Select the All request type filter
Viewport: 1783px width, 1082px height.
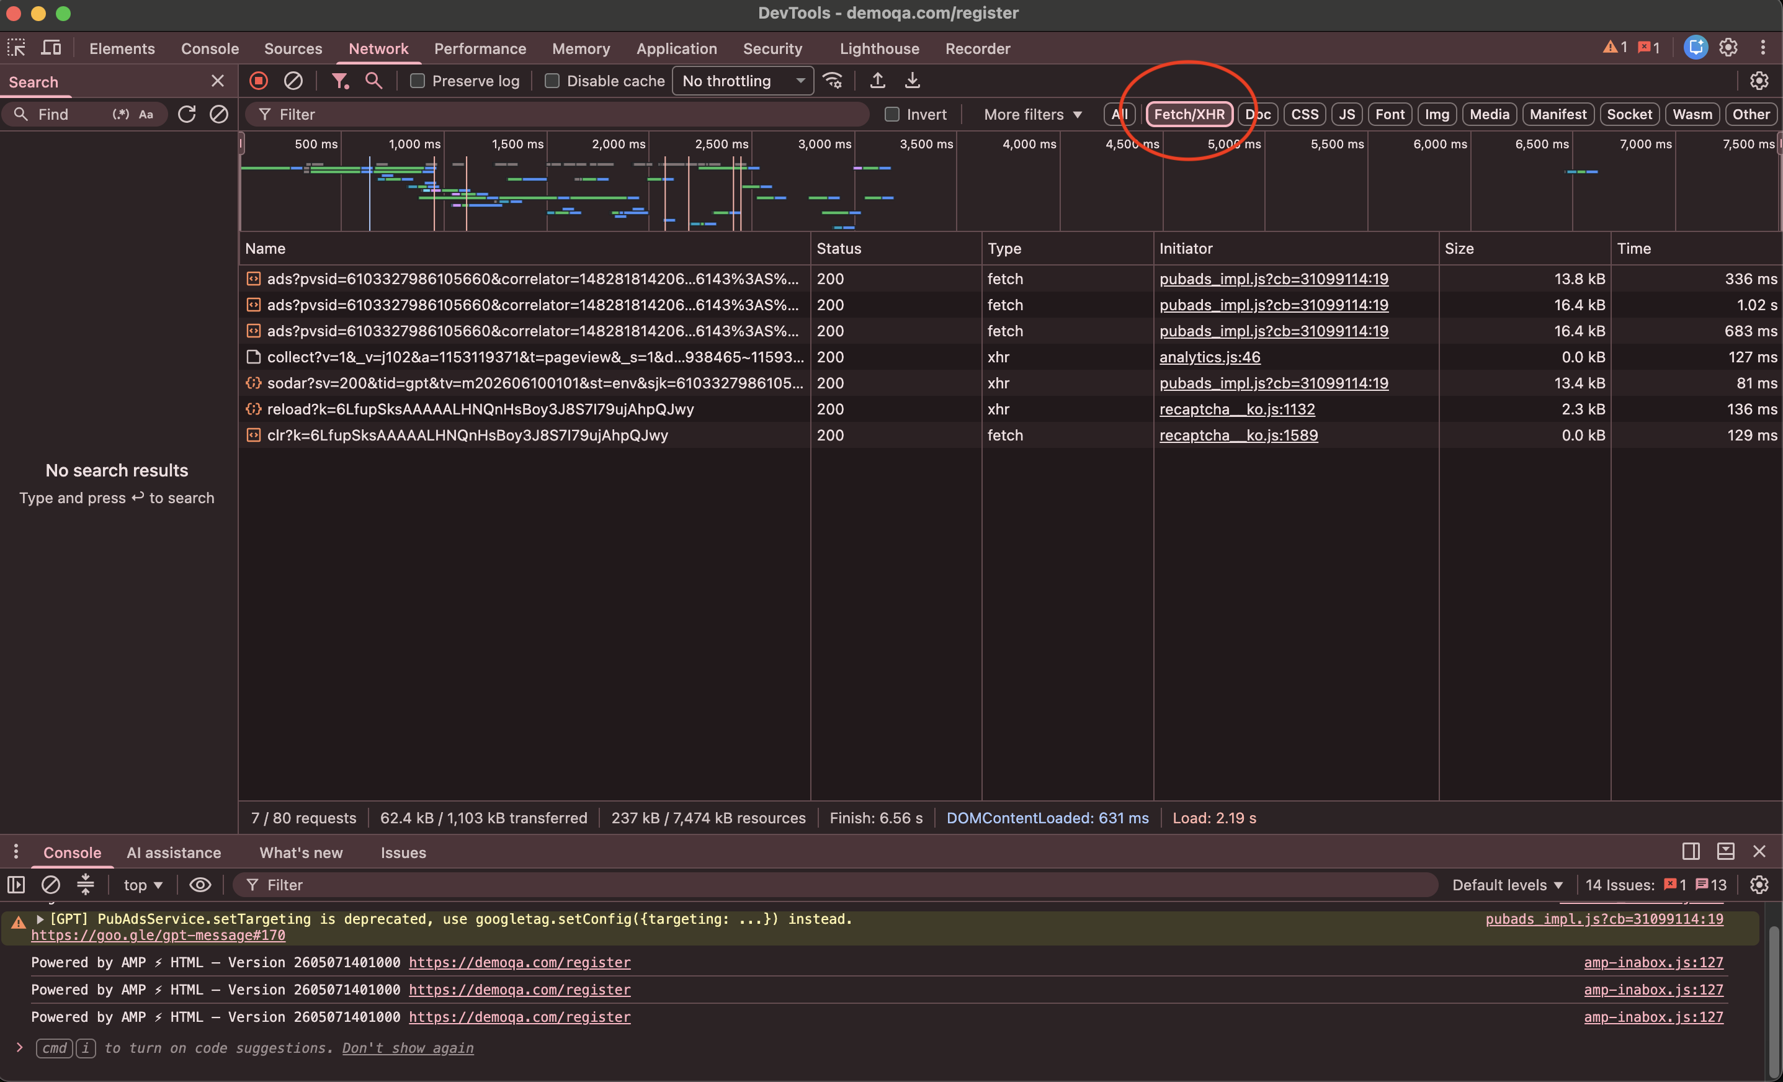point(1119,114)
